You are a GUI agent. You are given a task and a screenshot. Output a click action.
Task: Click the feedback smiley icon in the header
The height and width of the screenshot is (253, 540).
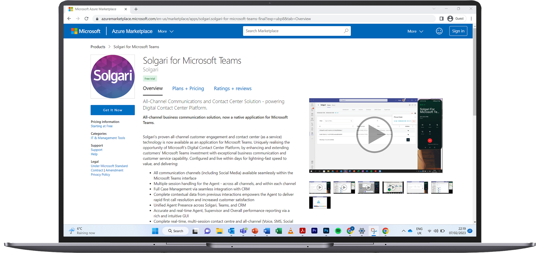click(439, 31)
